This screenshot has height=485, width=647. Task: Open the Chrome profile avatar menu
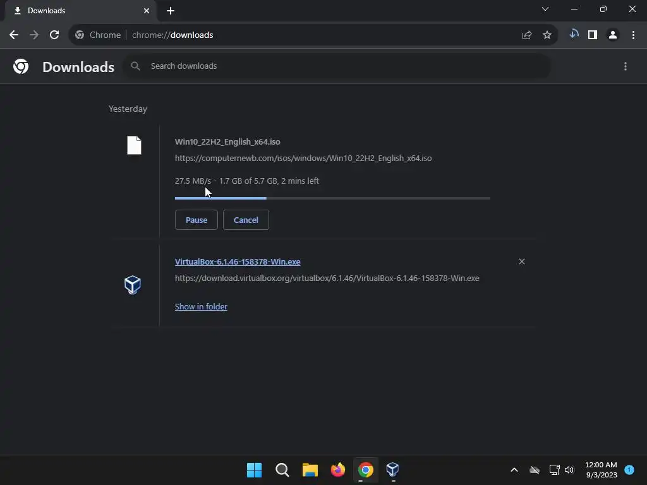613,35
